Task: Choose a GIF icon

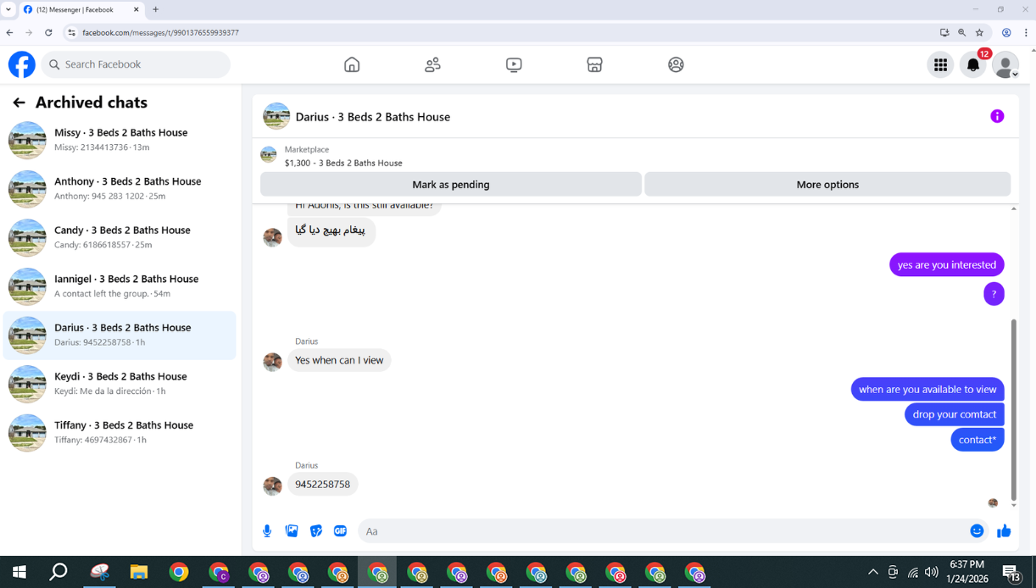Action: click(x=340, y=531)
